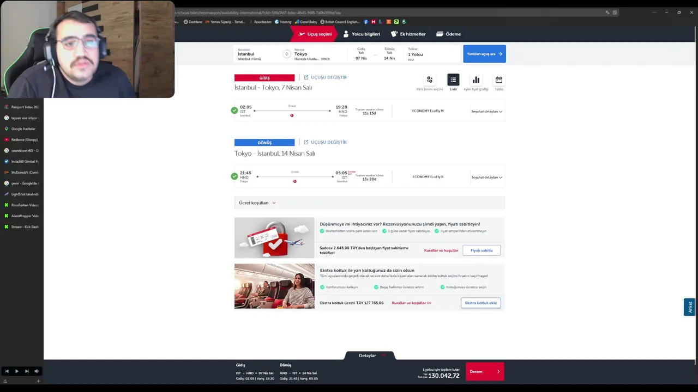This screenshot has height=392, width=698.
Task: Open the downloads icon in sidebar bottom
Action: pos(5,381)
